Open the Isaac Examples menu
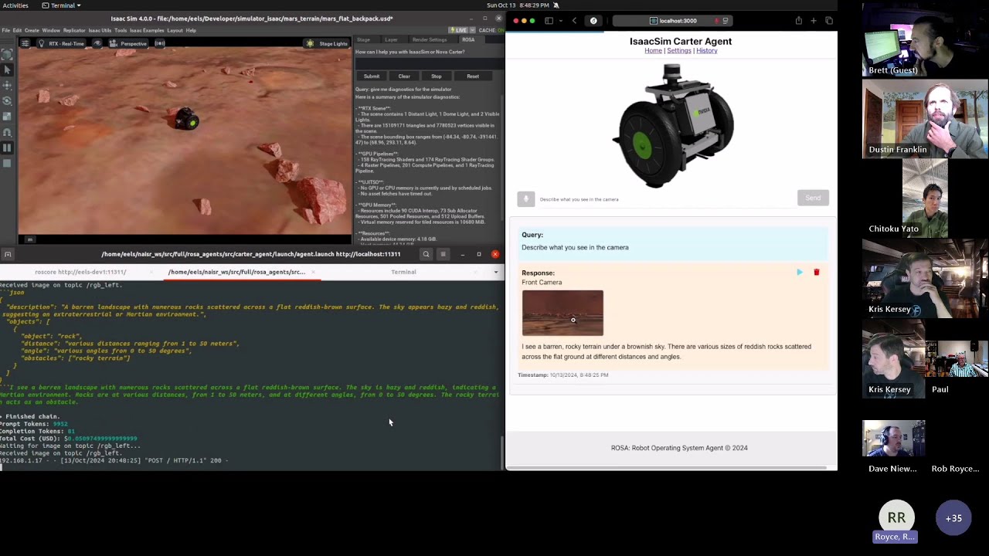Image resolution: width=989 pixels, height=556 pixels. (x=147, y=30)
